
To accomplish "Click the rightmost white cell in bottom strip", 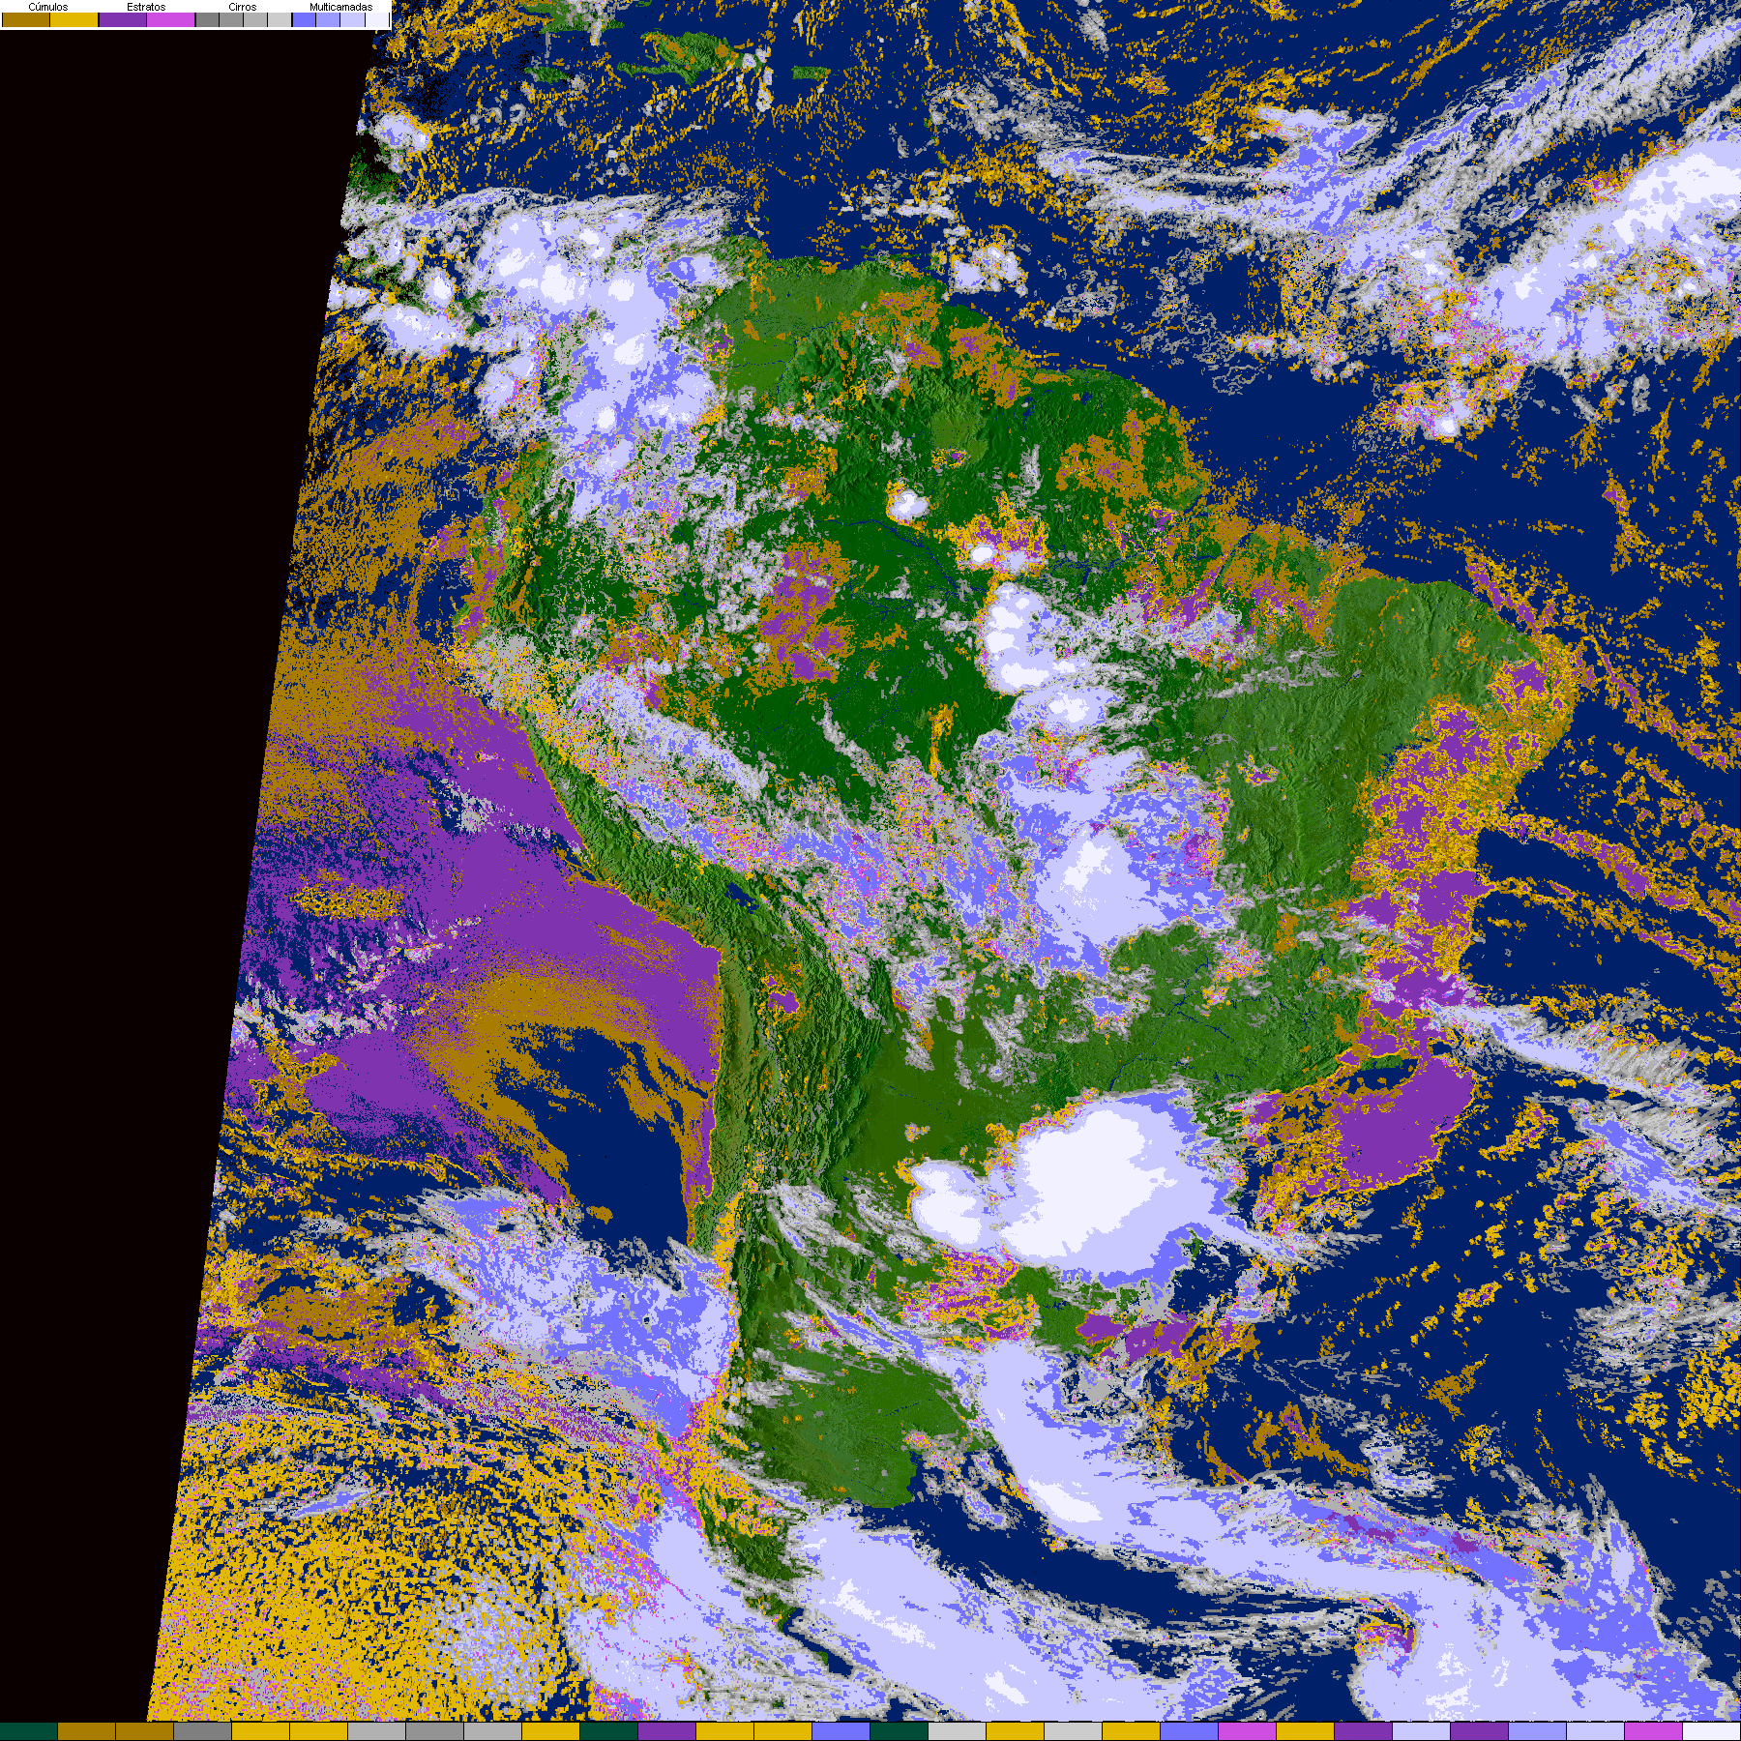I will [x=1711, y=1731].
